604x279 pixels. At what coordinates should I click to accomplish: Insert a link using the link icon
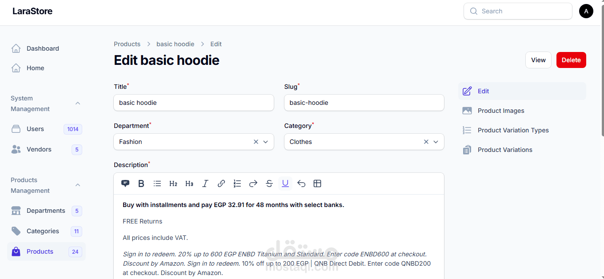click(x=221, y=183)
